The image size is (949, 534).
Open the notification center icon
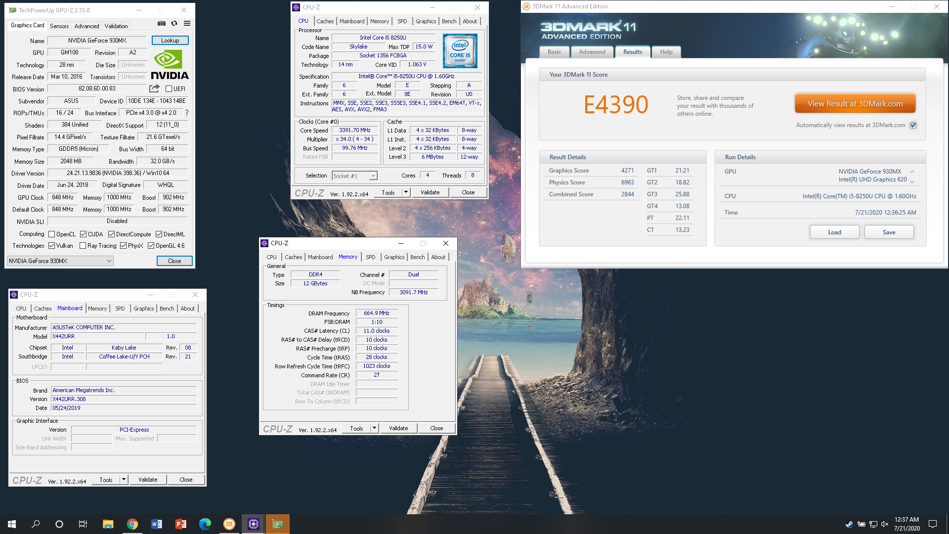pyautogui.click(x=933, y=524)
